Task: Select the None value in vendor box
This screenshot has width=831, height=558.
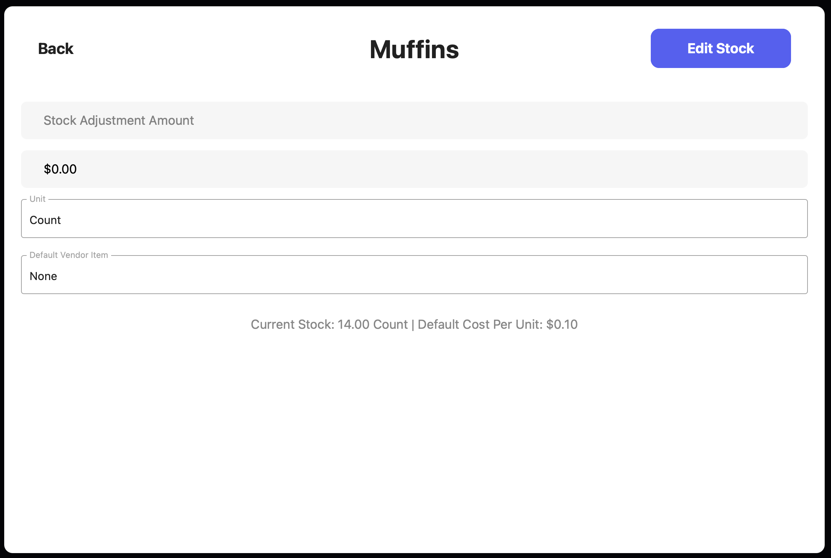Action: click(43, 276)
